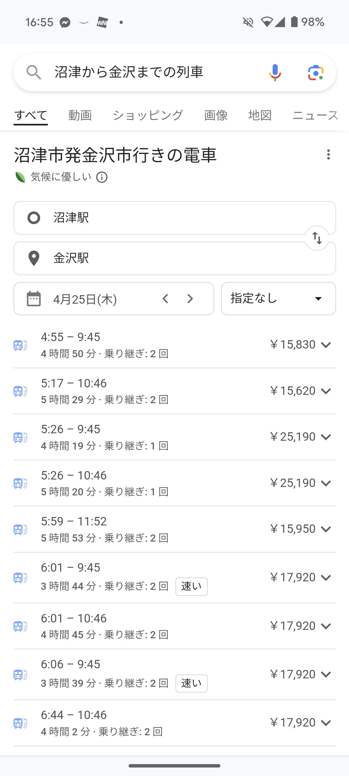Screen dimensions: 349x776
Task: Expand the 6:06 – 9:45 fastest route
Action: pyautogui.click(x=326, y=674)
